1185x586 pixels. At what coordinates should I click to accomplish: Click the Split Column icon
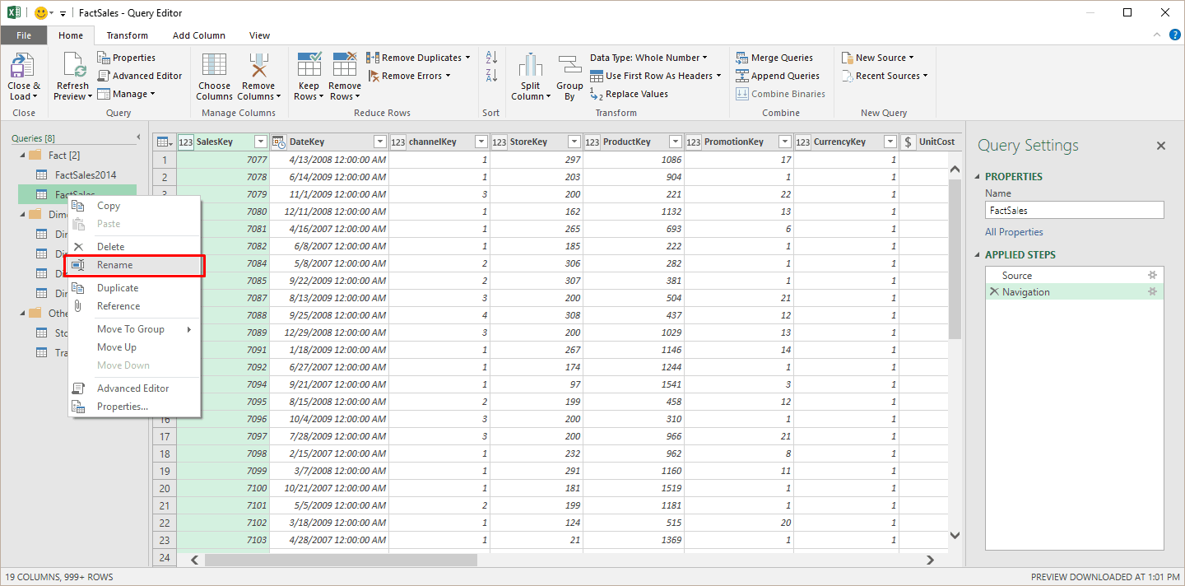(x=531, y=66)
